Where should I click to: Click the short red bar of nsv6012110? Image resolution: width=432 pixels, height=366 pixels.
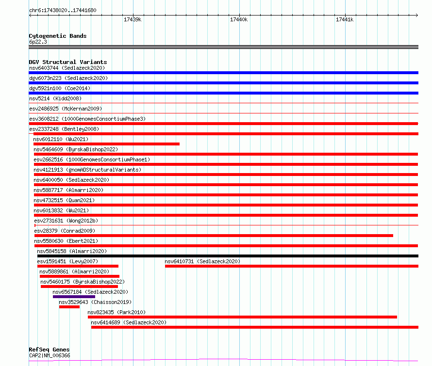106,144
